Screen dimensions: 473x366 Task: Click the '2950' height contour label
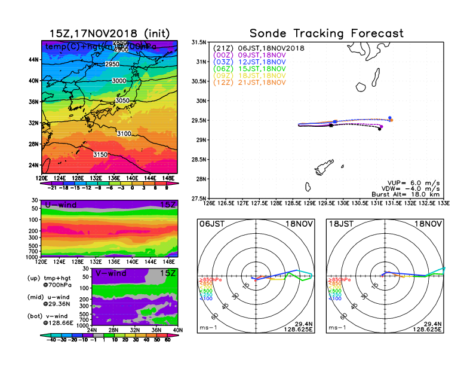[112, 64]
